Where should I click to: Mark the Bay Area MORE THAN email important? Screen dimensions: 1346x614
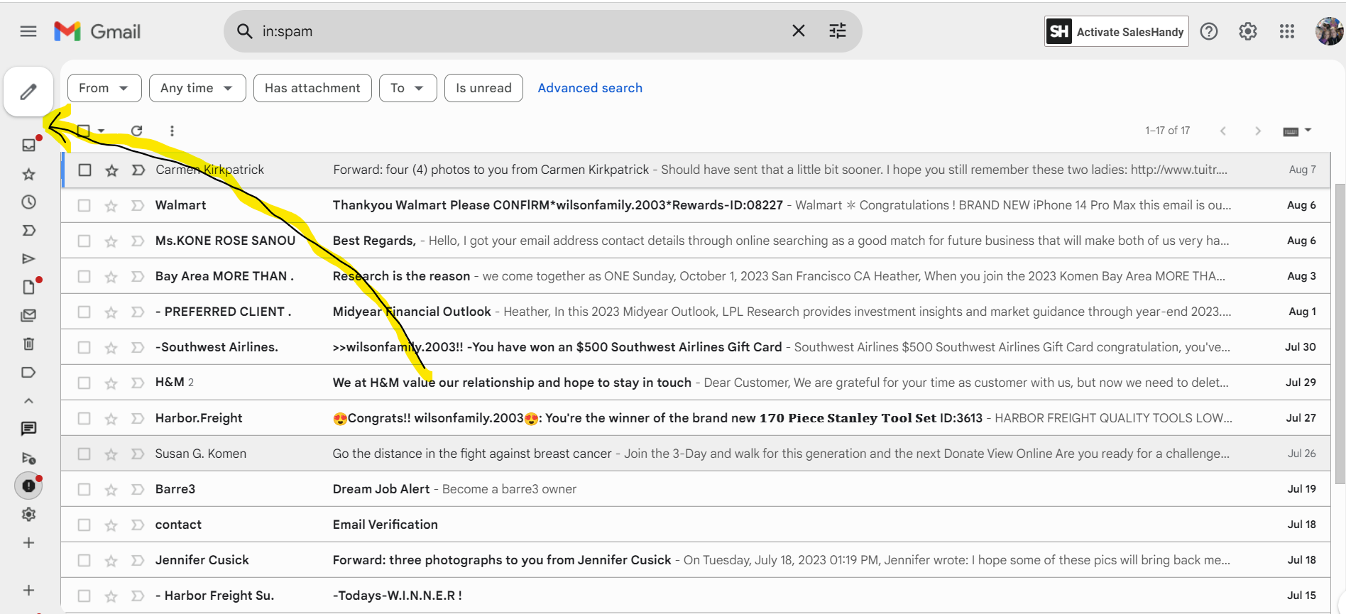(138, 276)
